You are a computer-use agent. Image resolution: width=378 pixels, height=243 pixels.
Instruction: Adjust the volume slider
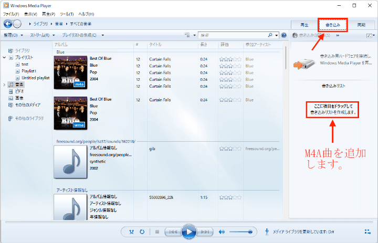coord(240,232)
